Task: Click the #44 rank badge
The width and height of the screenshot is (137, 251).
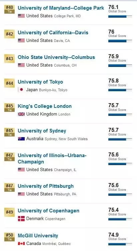Action: pos(9,83)
